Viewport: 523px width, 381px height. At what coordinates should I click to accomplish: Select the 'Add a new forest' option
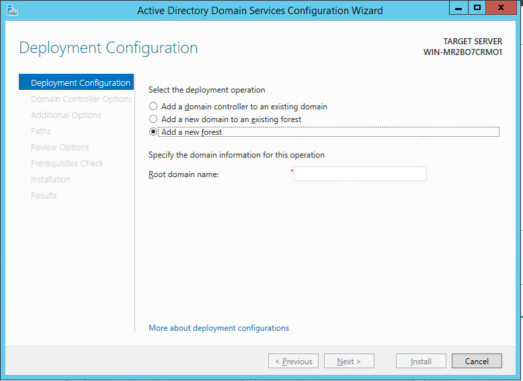pos(154,132)
